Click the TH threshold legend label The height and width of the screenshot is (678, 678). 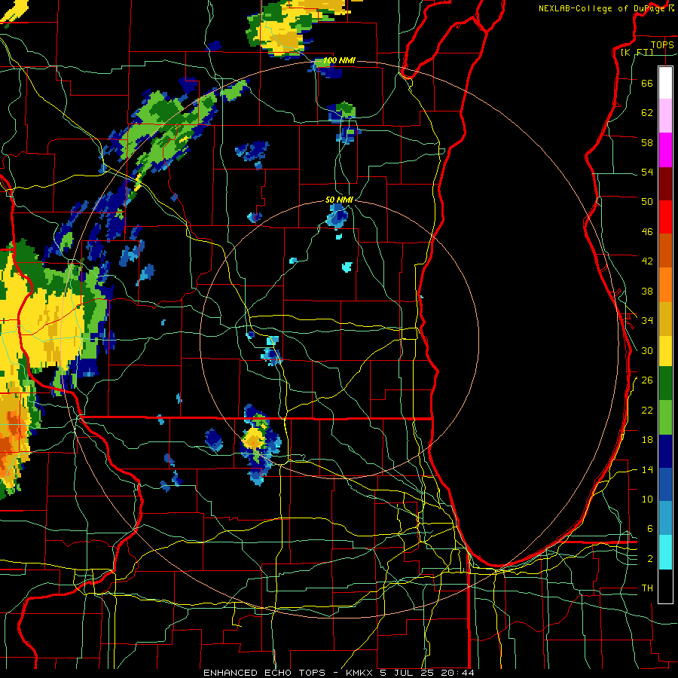tap(647, 588)
